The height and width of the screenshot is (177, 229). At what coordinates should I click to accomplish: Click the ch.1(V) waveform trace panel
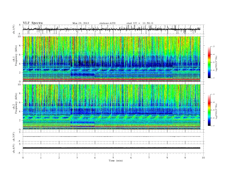point(113,29)
